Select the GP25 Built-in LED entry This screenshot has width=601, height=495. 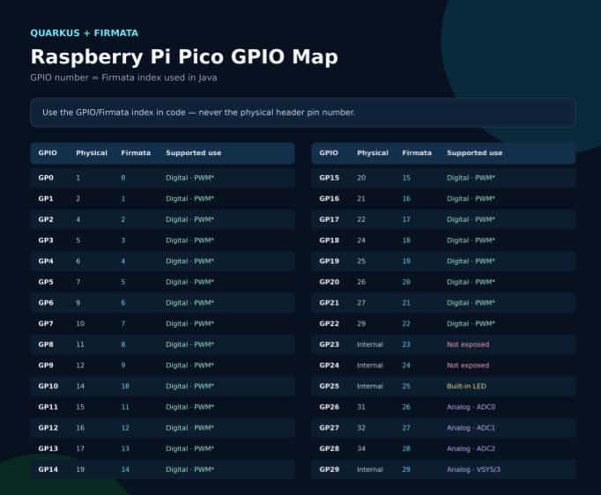tap(466, 386)
